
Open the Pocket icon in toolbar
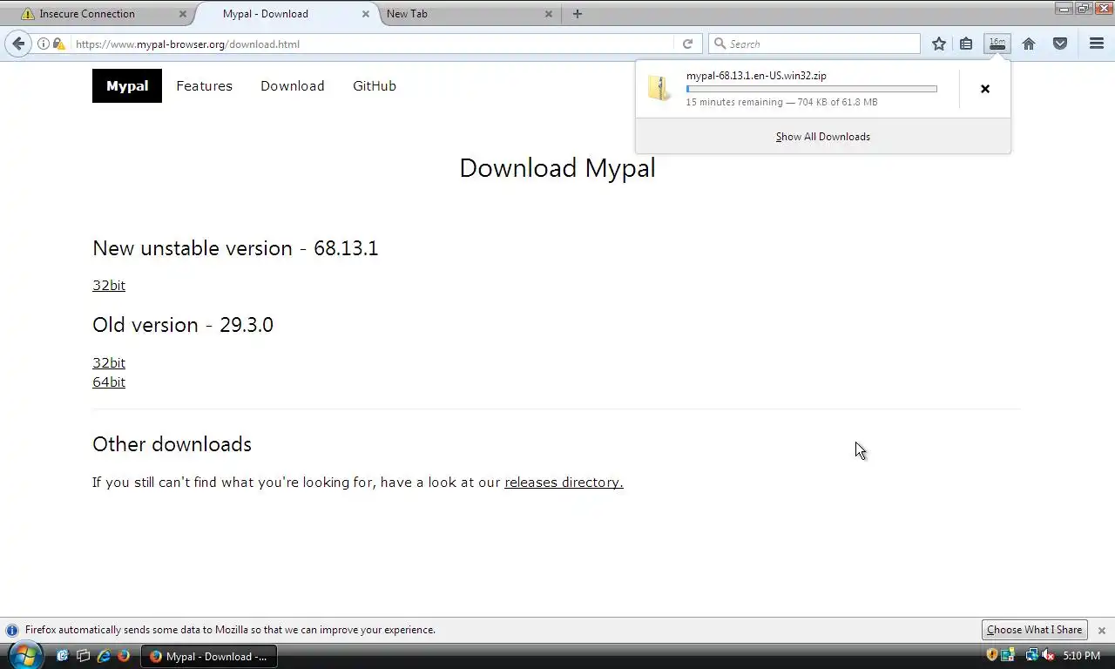coord(1060,44)
